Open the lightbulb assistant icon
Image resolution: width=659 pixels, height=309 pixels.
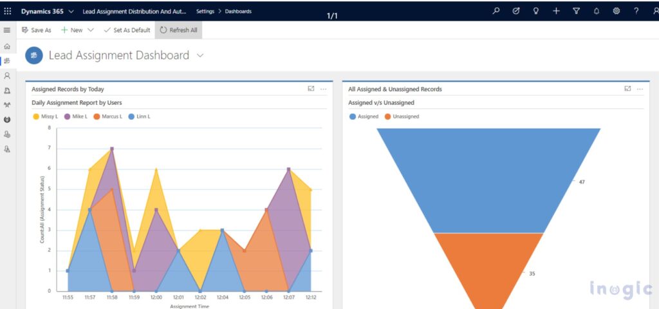[536, 12]
